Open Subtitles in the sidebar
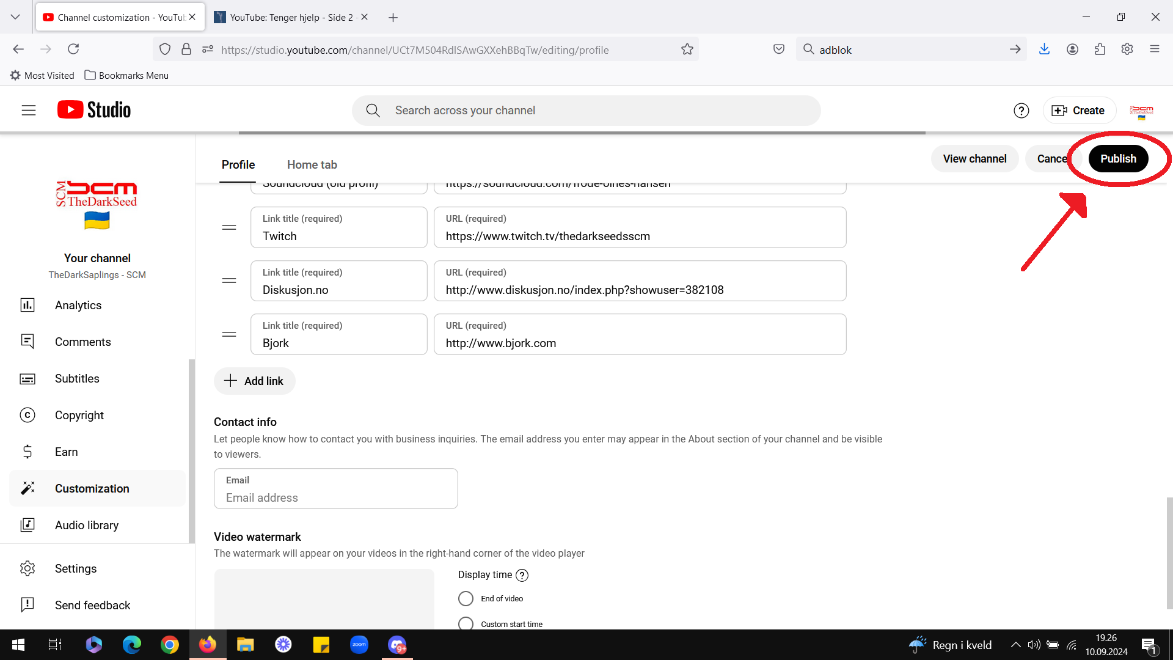 [97, 378]
